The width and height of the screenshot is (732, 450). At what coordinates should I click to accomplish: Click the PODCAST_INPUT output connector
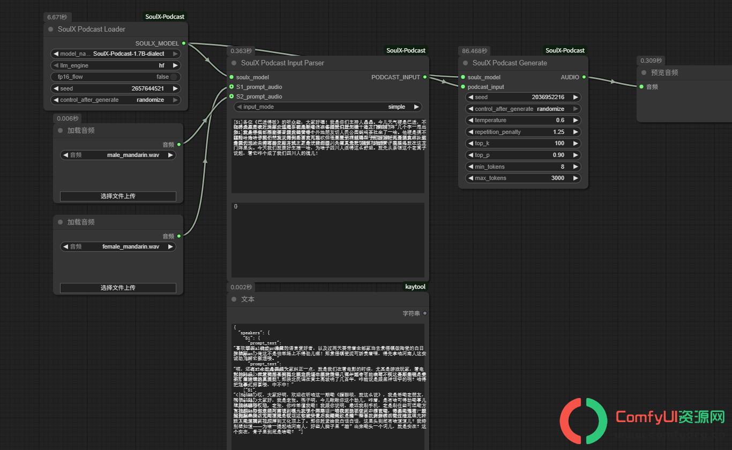pyautogui.click(x=425, y=77)
